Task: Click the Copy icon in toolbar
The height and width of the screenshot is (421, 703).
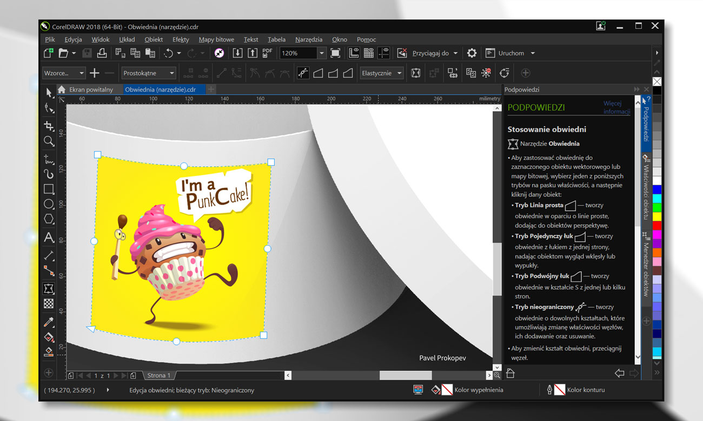Action: click(x=135, y=53)
